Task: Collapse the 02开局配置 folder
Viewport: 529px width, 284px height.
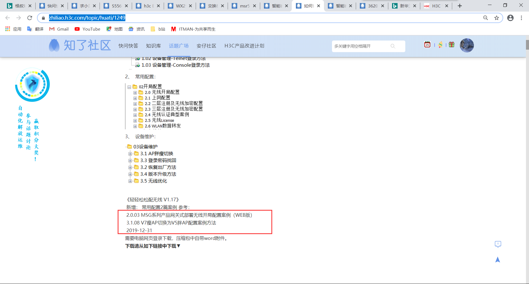Action: click(129, 87)
